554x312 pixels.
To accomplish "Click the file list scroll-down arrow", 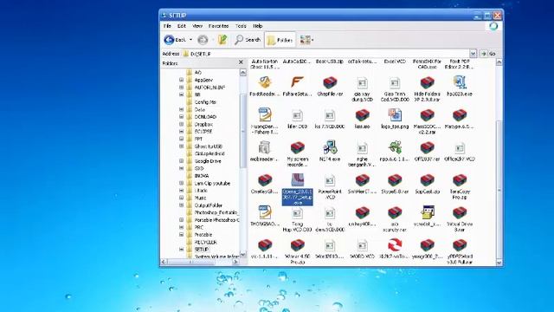I will click(499, 263).
